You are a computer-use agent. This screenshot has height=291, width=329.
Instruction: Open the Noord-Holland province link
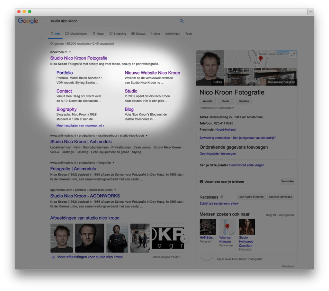[225, 129]
